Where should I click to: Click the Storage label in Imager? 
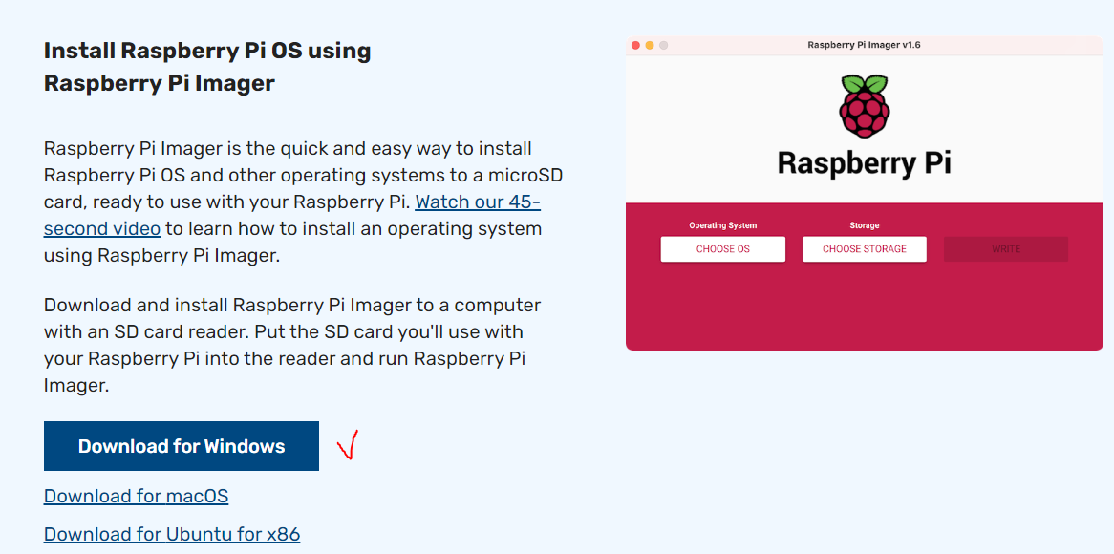pyautogui.click(x=865, y=225)
